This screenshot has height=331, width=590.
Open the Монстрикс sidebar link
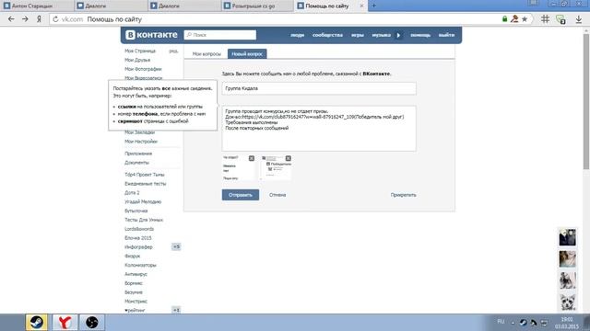pos(136,302)
